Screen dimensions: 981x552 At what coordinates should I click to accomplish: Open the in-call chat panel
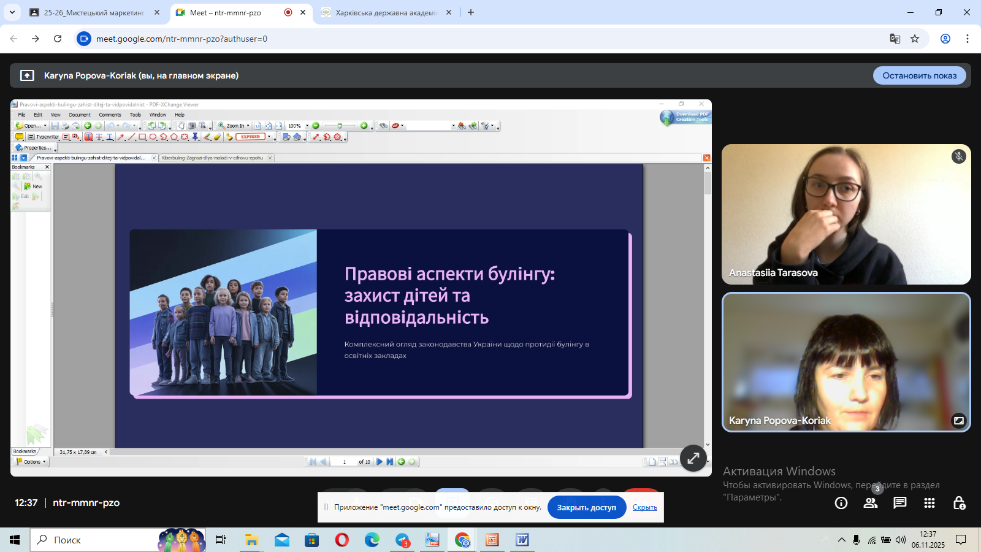[900, 503]
